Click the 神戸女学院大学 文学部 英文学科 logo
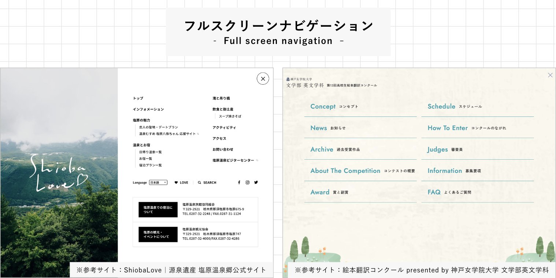This screenshot has width=556, height=278. [305, 82]
